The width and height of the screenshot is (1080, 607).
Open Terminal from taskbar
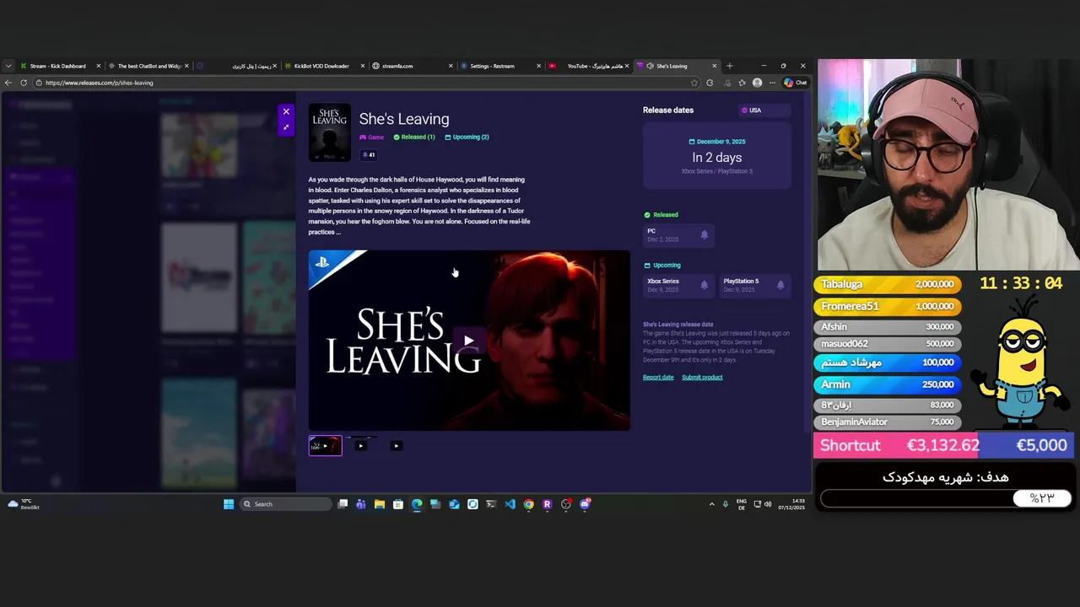[491, 504]
